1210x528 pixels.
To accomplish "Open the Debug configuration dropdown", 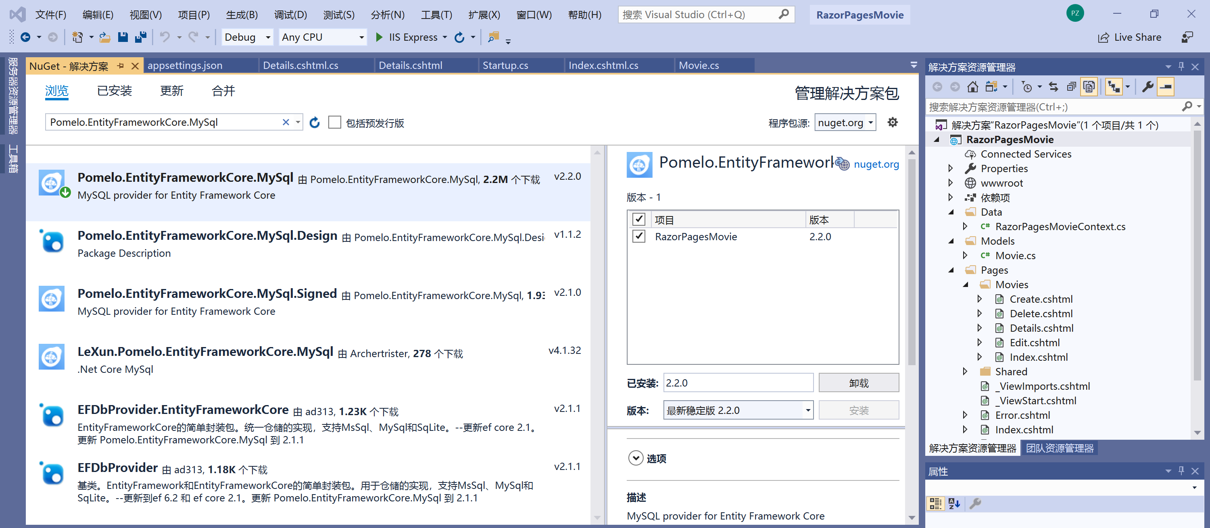I will (x=247, y=37).
